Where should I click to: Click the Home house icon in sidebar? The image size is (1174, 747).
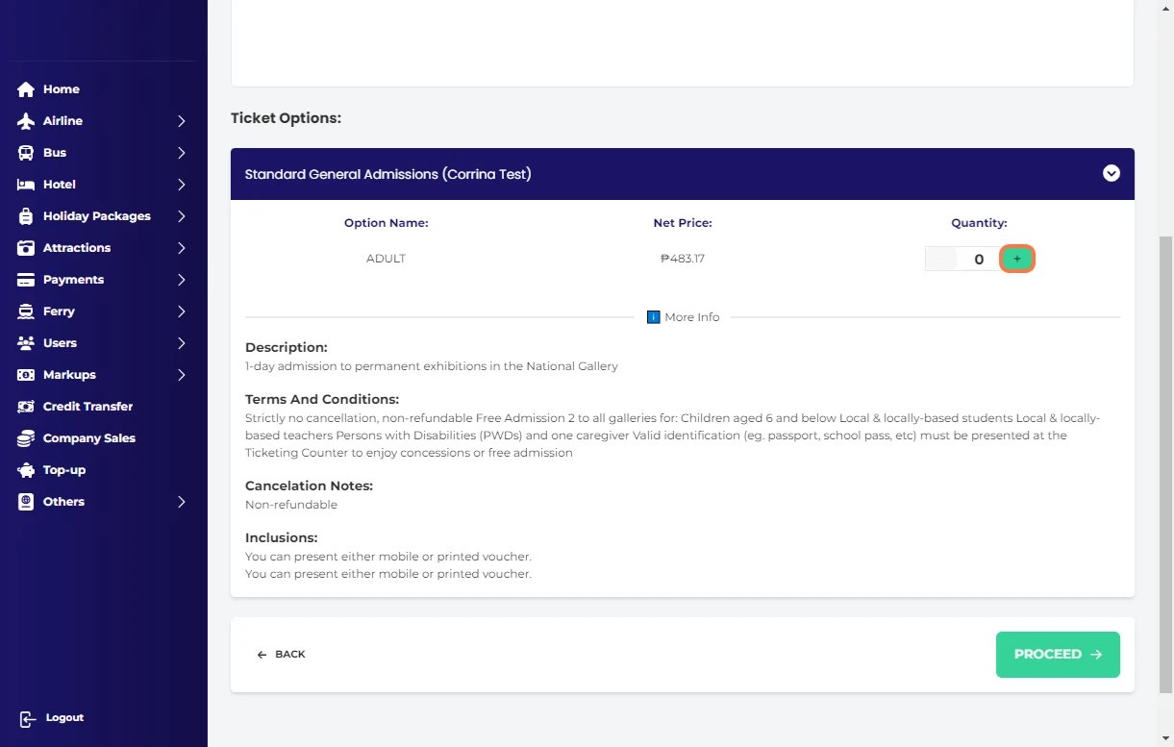[26, 89]
